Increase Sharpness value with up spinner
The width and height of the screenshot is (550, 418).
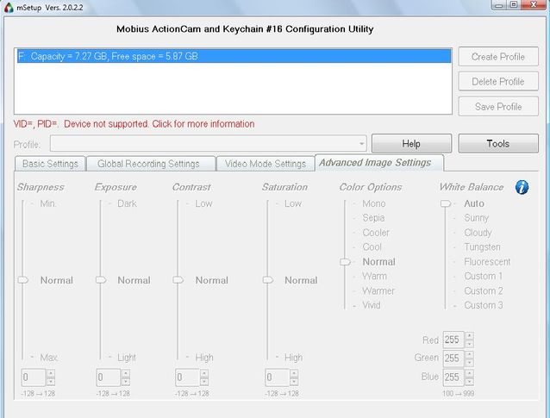51,373
